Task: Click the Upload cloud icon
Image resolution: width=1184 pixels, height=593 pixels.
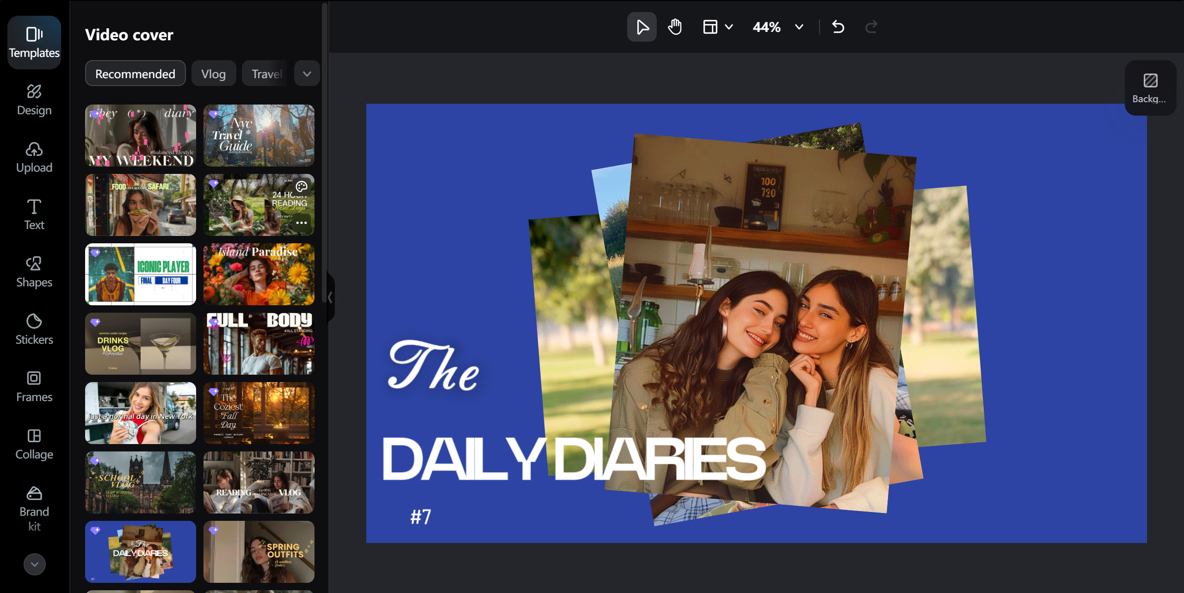Action: (34, 157)
